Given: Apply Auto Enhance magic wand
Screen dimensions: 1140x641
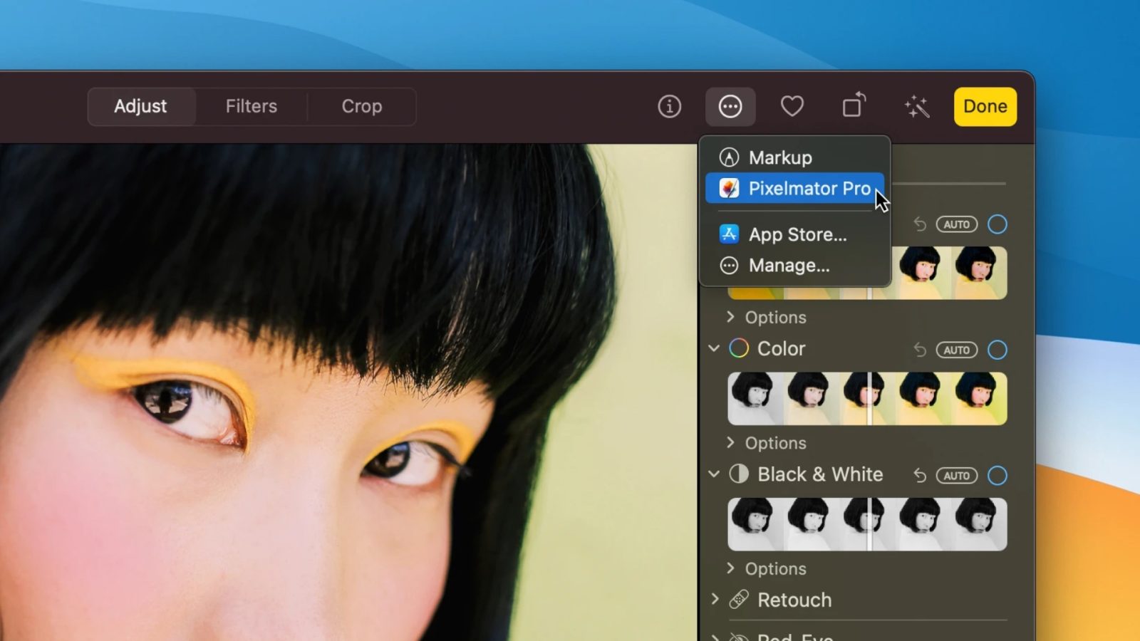Looking at the screenshot, I should [917, 107].
